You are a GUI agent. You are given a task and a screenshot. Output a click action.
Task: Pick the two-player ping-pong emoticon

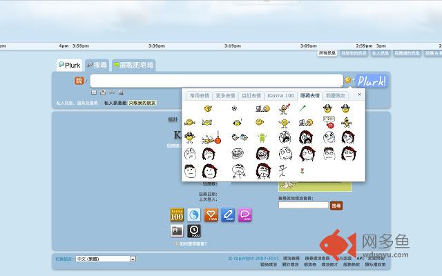(x=240, y=137)
